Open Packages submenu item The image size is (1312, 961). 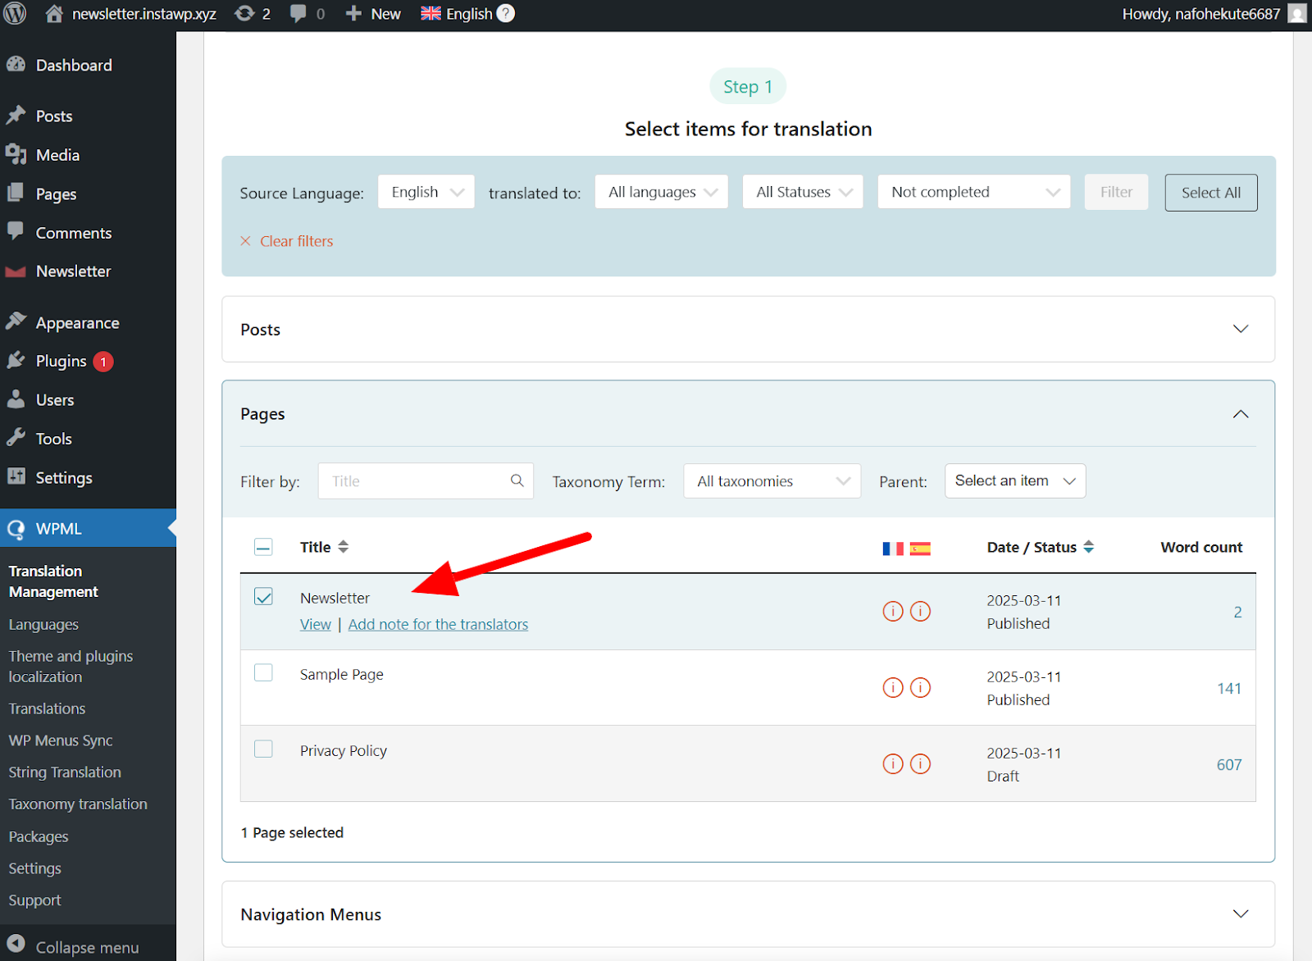(x=39, y=836)
